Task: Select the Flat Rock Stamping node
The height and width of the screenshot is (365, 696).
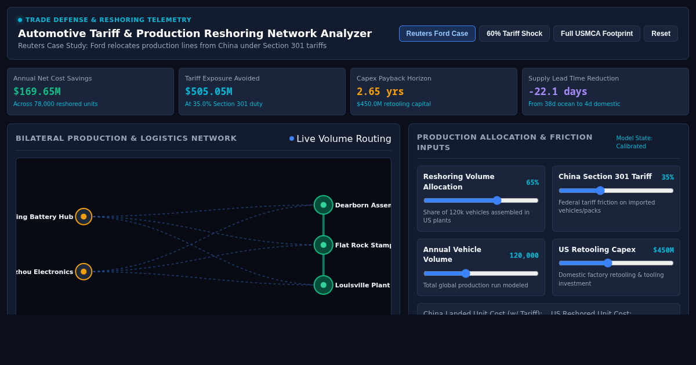Action: [324, 245]
